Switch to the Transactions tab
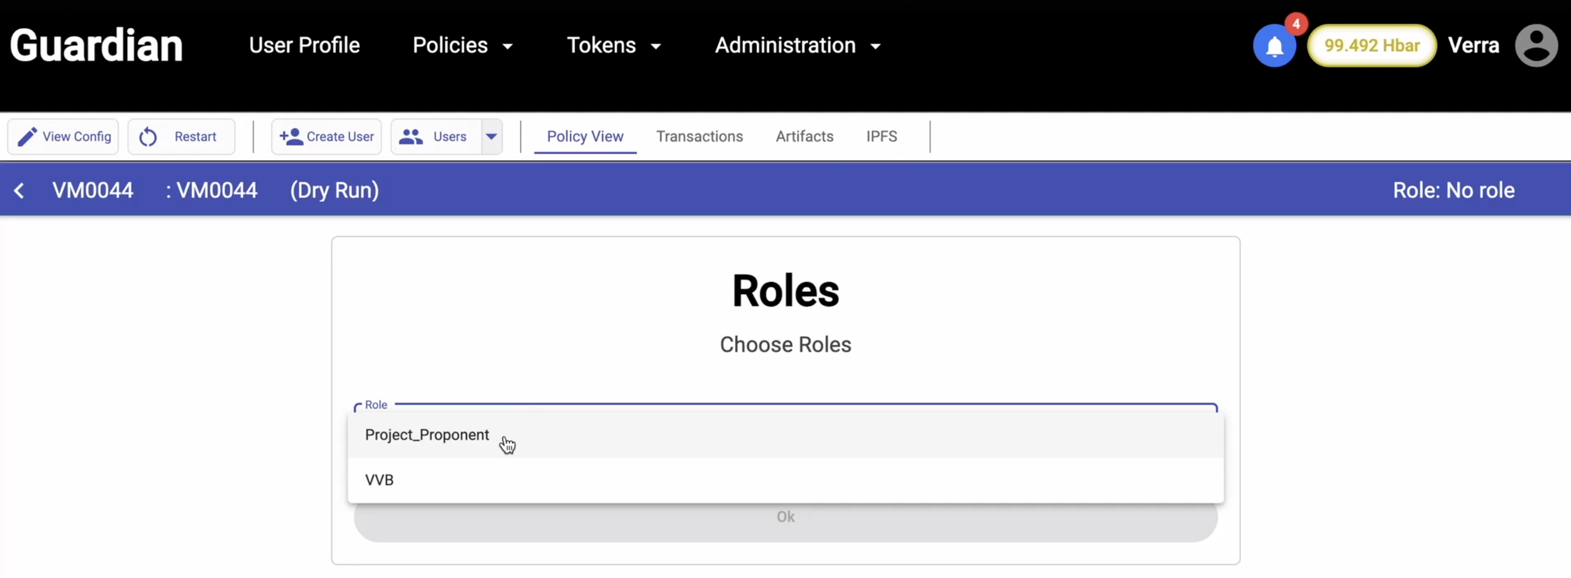Viewport: 1571px width, 578px height. 699,136
